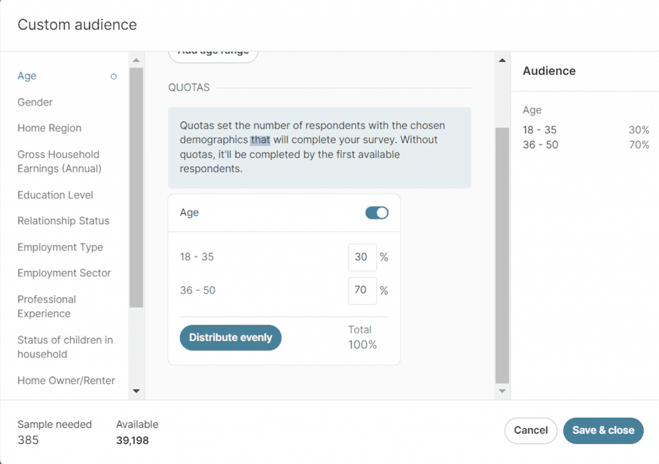Click the 70% quota input field
Screen dimensions: 659x464
pyautogui.click(x=362, y=290)
